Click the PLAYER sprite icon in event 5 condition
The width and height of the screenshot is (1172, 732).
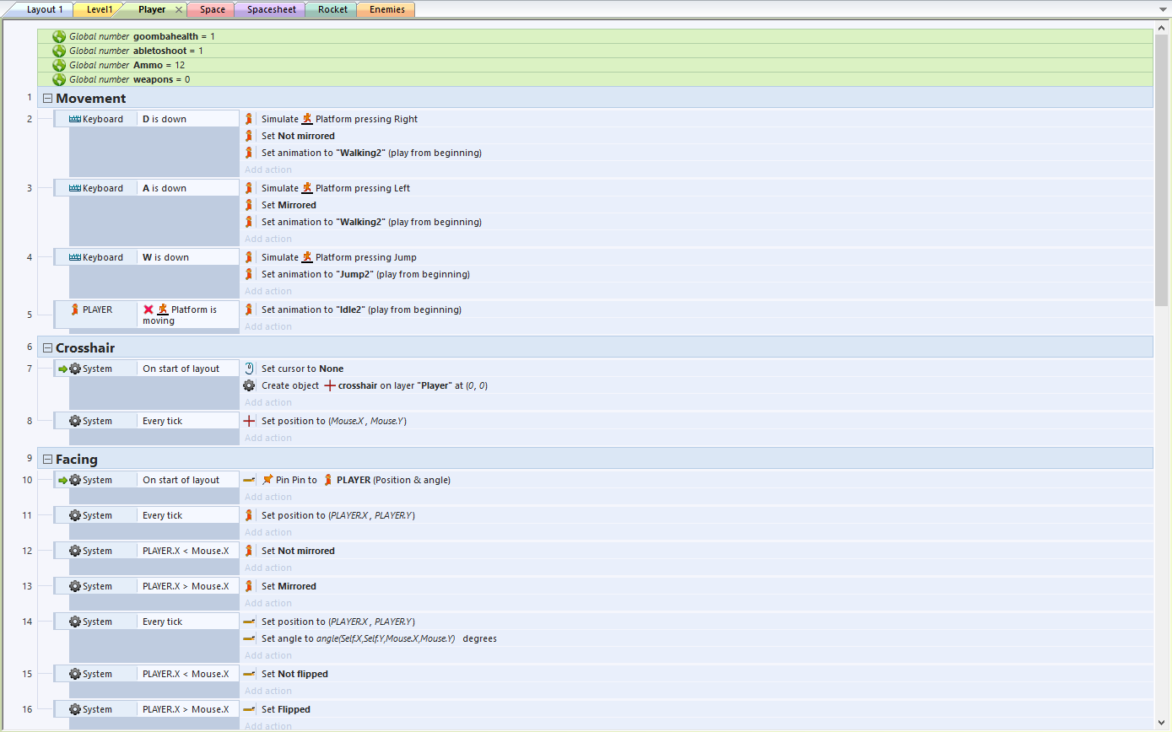point(74,309)
